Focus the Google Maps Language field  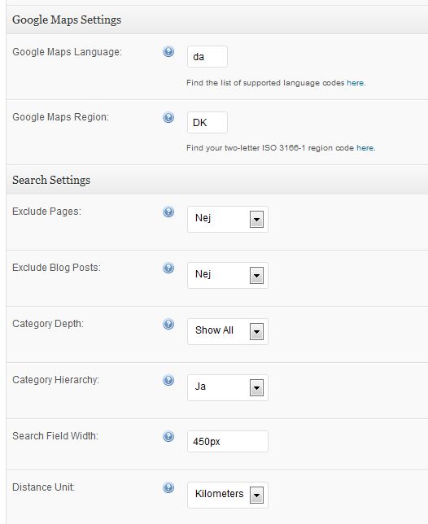pos(207,57)
